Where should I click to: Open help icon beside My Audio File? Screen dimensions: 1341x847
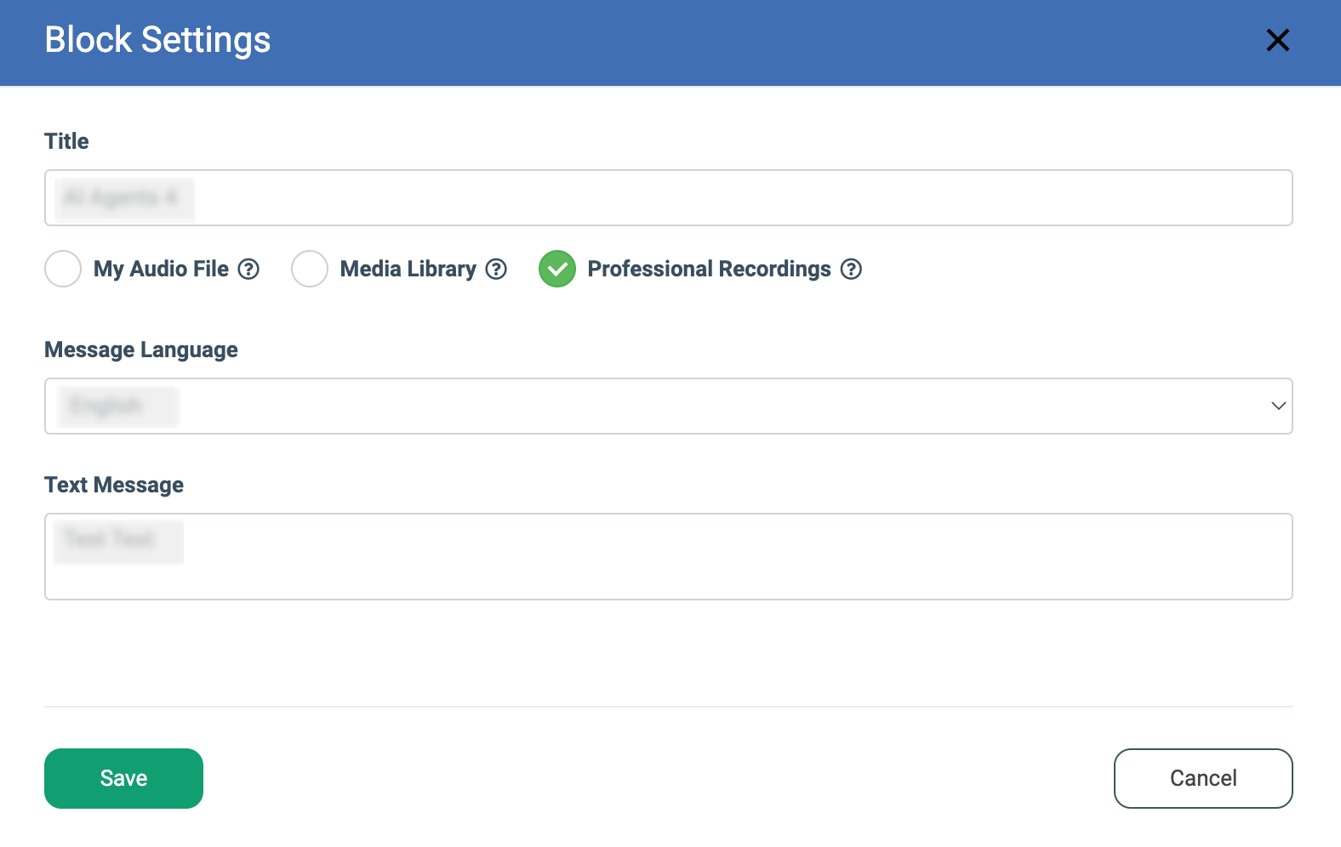click(248, 269)
